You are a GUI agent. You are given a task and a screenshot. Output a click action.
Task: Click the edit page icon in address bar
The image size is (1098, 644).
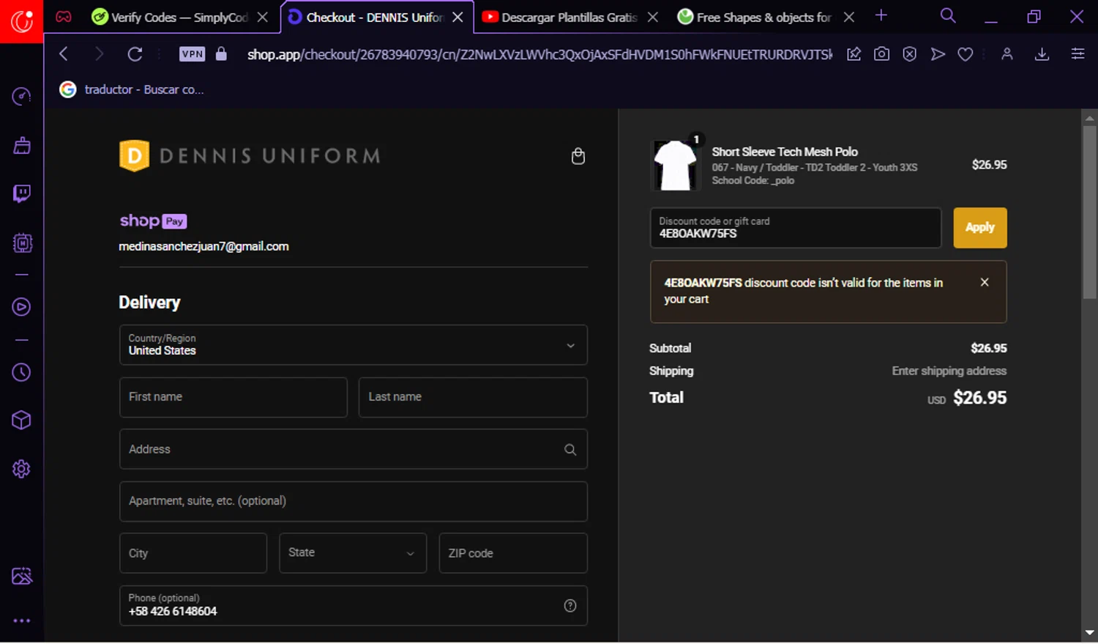tap(854, 53)
